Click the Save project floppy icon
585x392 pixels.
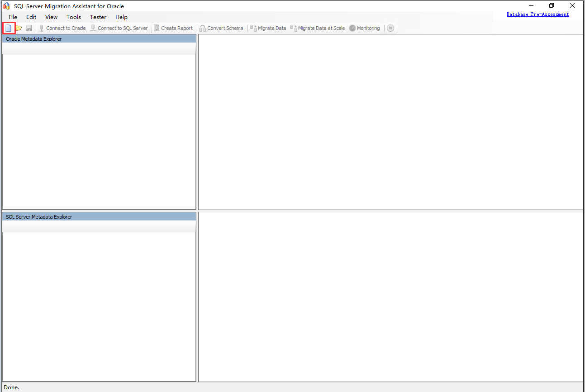[29, 28]
